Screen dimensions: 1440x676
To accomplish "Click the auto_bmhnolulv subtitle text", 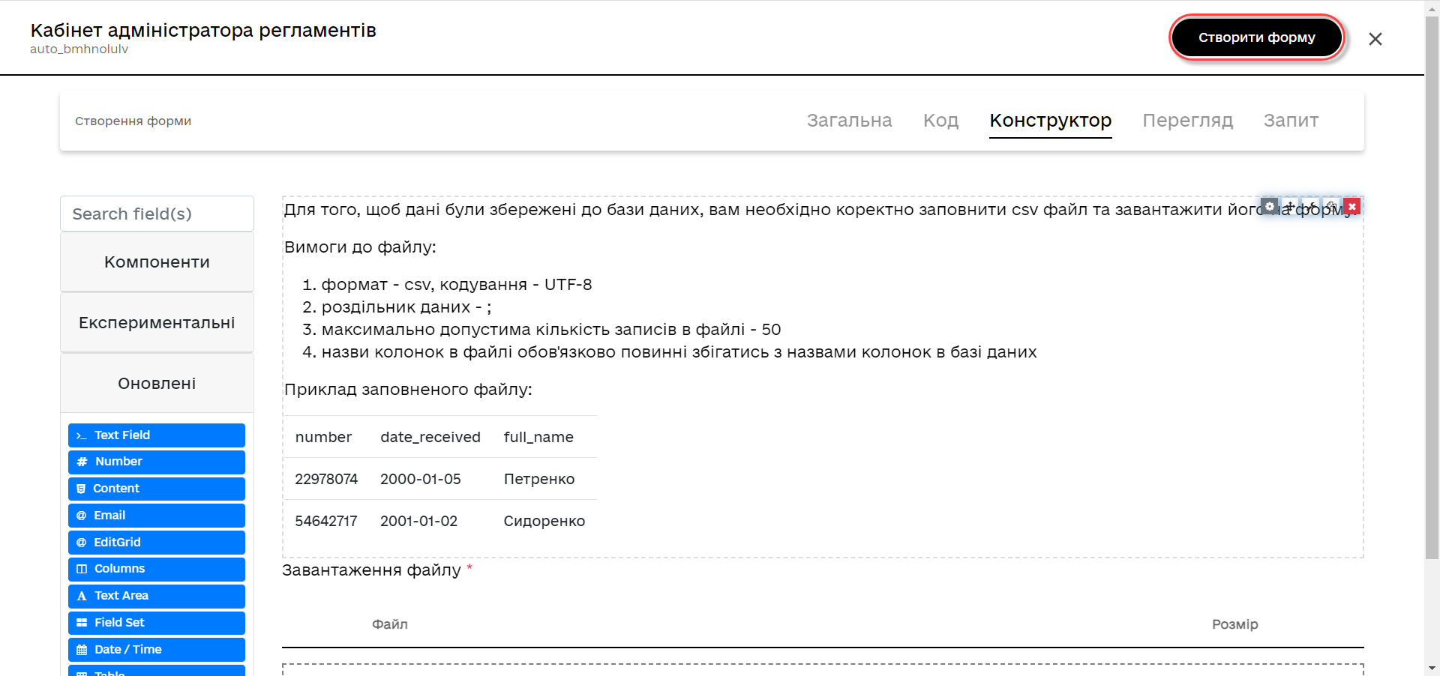I will (x=79, y=49).
